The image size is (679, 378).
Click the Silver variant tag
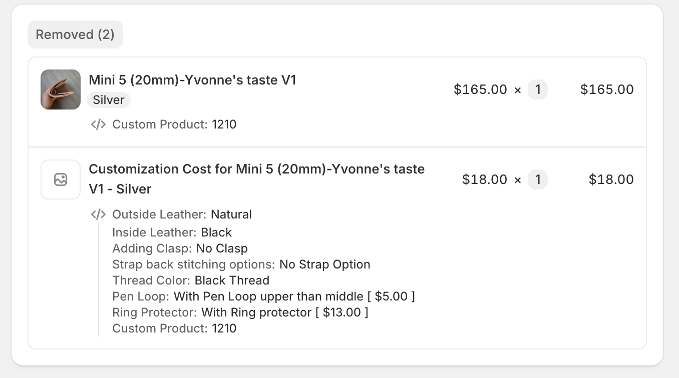pos(109,100)
